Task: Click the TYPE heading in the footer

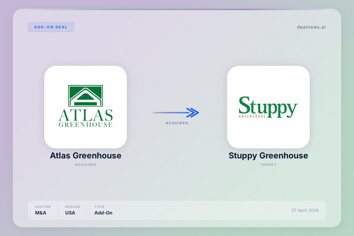Action: click(99, 207)
